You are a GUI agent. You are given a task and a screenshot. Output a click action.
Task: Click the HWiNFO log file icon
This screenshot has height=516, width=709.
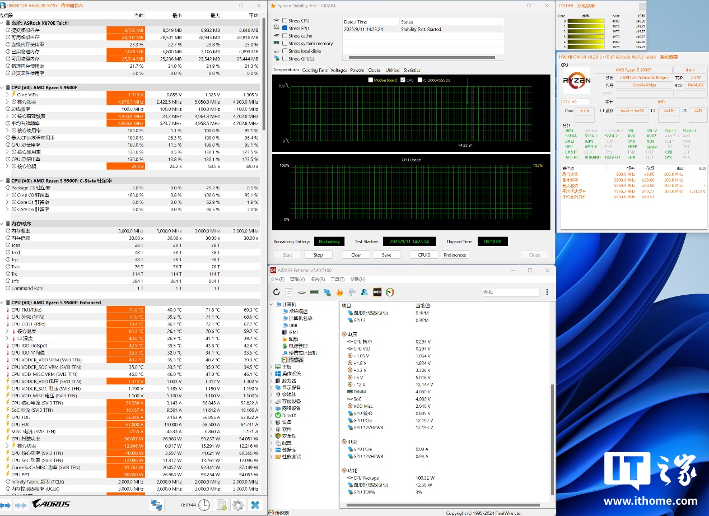click(x=222, y=505)
